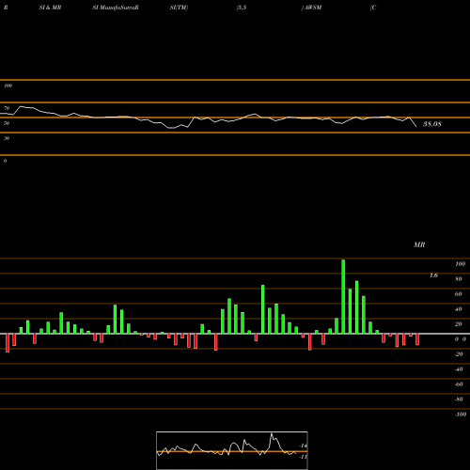
Task: Click the MR scale label 40
Action: (x=459, y=309)
